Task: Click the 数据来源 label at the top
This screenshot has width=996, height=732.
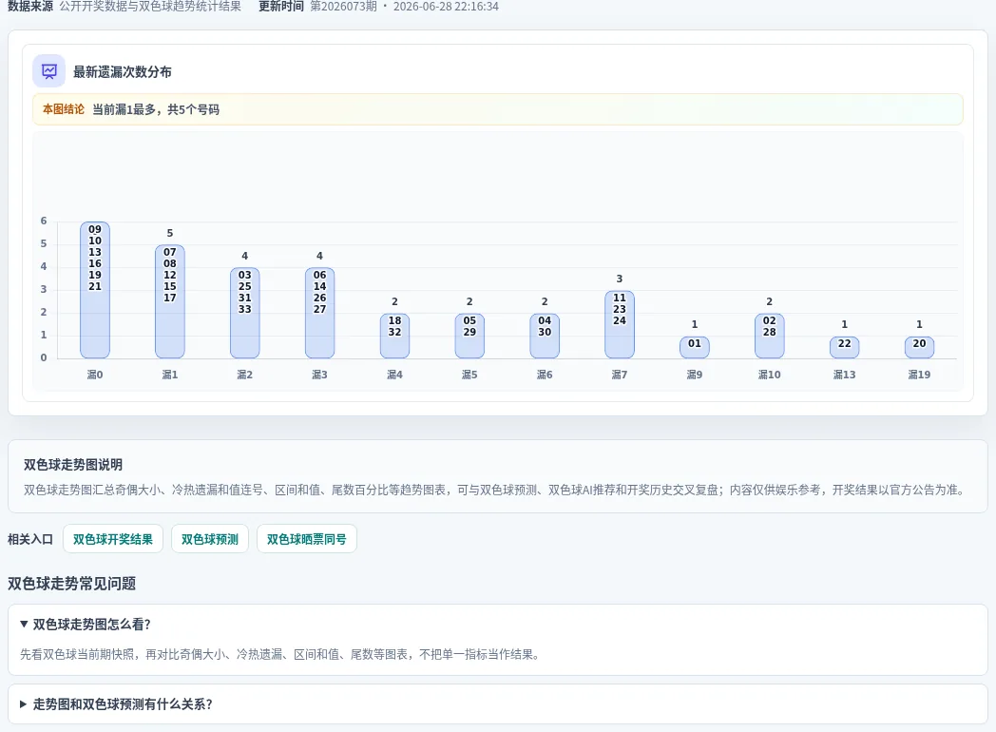Action: pos(30,7)
